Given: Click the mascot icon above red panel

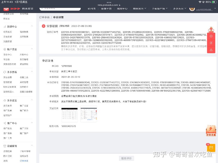Looking at the screenshot, I should [211, 30].
